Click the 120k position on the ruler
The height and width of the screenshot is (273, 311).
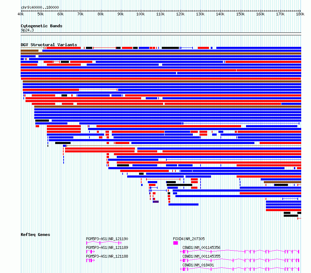[x=180, y=14]
